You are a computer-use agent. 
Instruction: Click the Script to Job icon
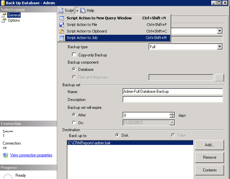62,38
